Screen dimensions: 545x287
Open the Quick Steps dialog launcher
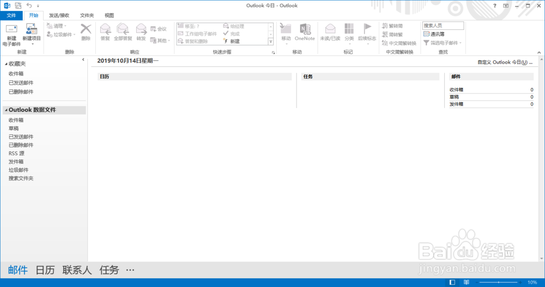click(x=273, y=53)
